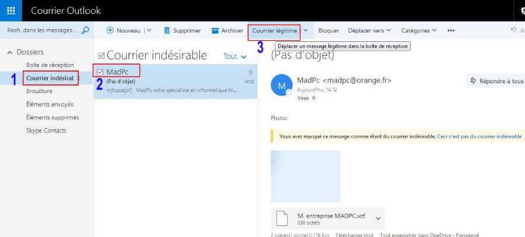Open the more actions ellipsis menu

coord(450,30)
